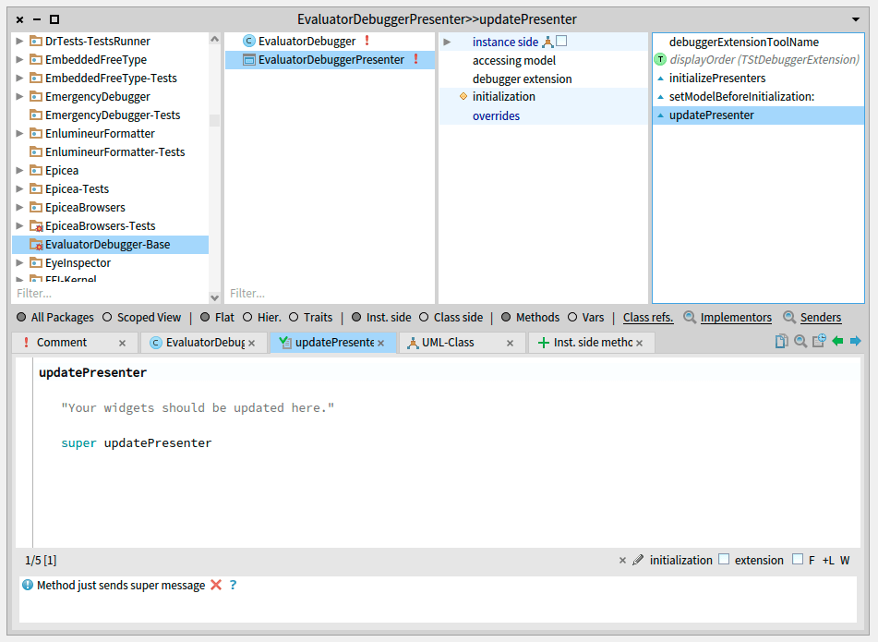Click the blue question mark for critique help
Screen dimensions: 878x642
[x=233, y=585]
